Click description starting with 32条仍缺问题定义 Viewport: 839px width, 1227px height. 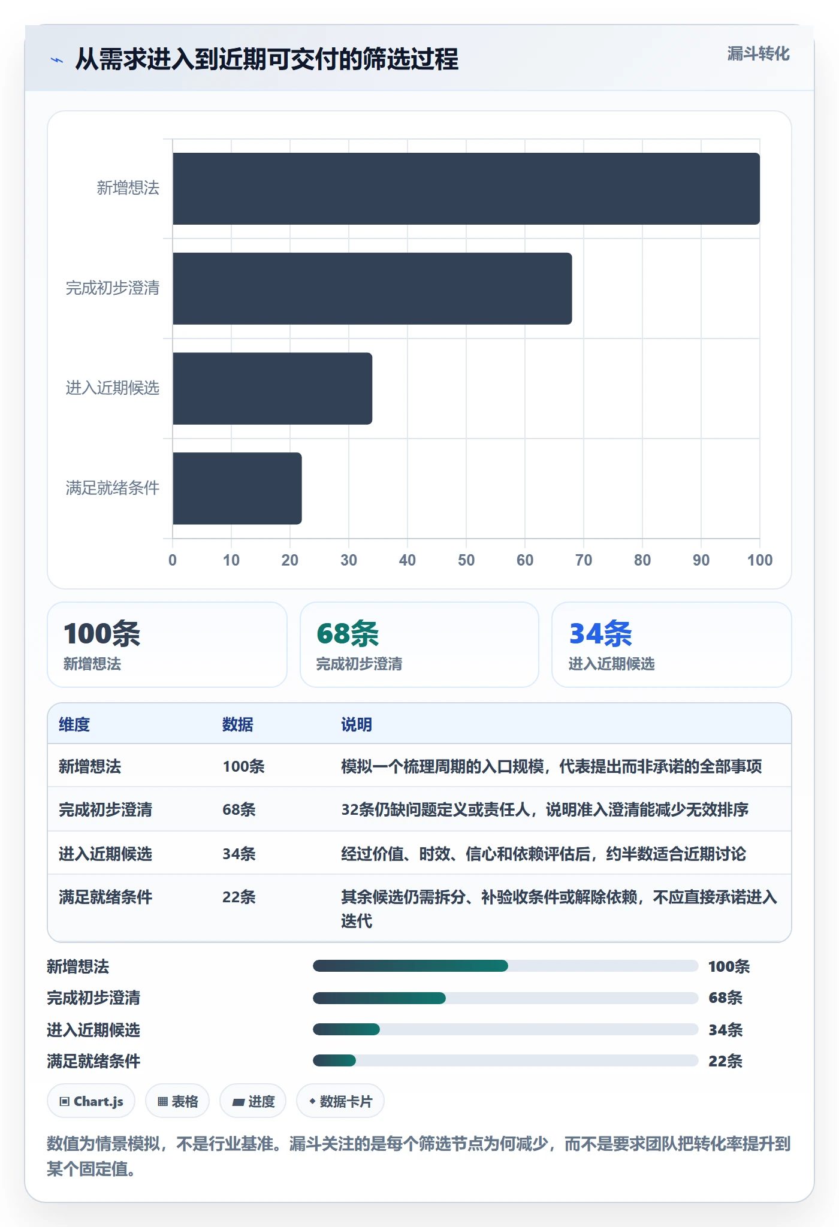click(545, 809)
